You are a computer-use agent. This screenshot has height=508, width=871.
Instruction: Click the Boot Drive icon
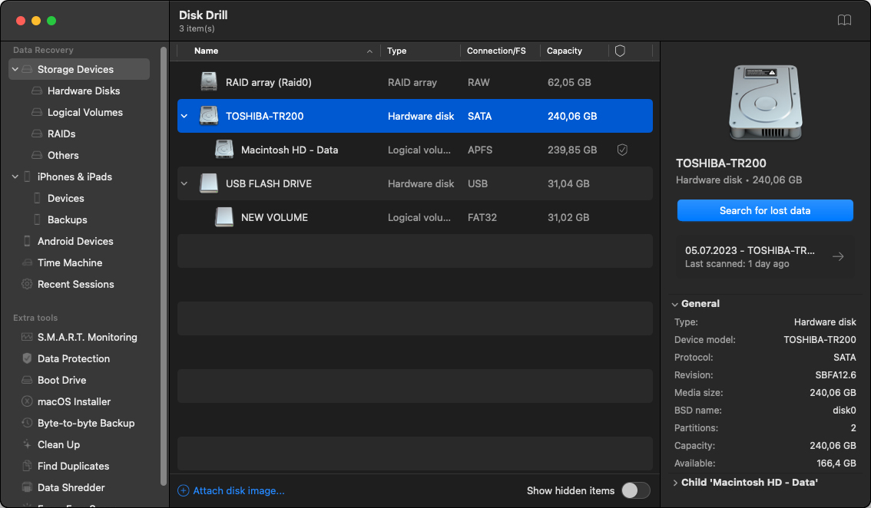coord(27,381)
